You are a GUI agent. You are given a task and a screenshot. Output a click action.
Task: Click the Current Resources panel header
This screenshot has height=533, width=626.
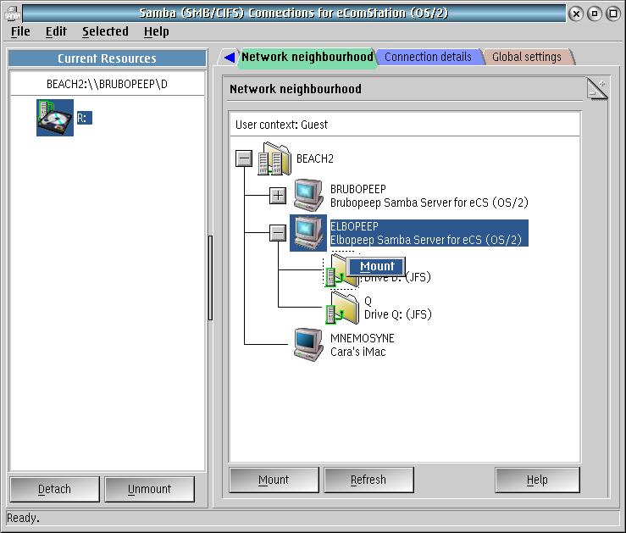[107, 58]
